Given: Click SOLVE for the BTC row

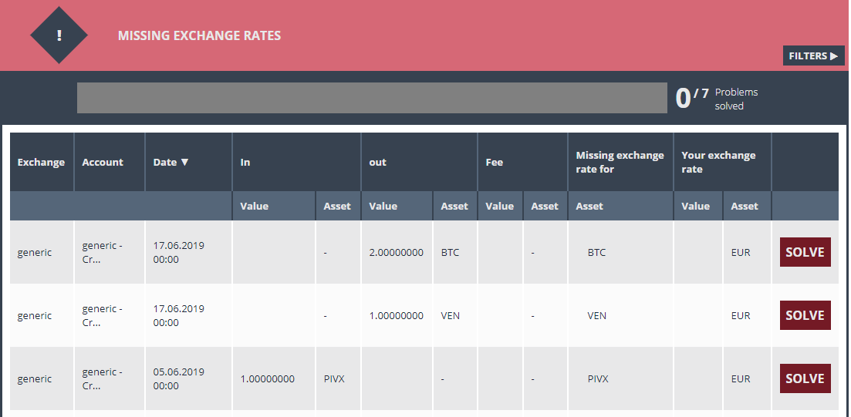Looking at the screenshot, I should coord(805,252).
